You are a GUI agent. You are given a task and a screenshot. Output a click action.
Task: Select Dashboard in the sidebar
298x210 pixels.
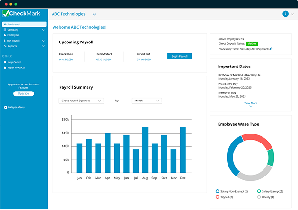point(24,24)
